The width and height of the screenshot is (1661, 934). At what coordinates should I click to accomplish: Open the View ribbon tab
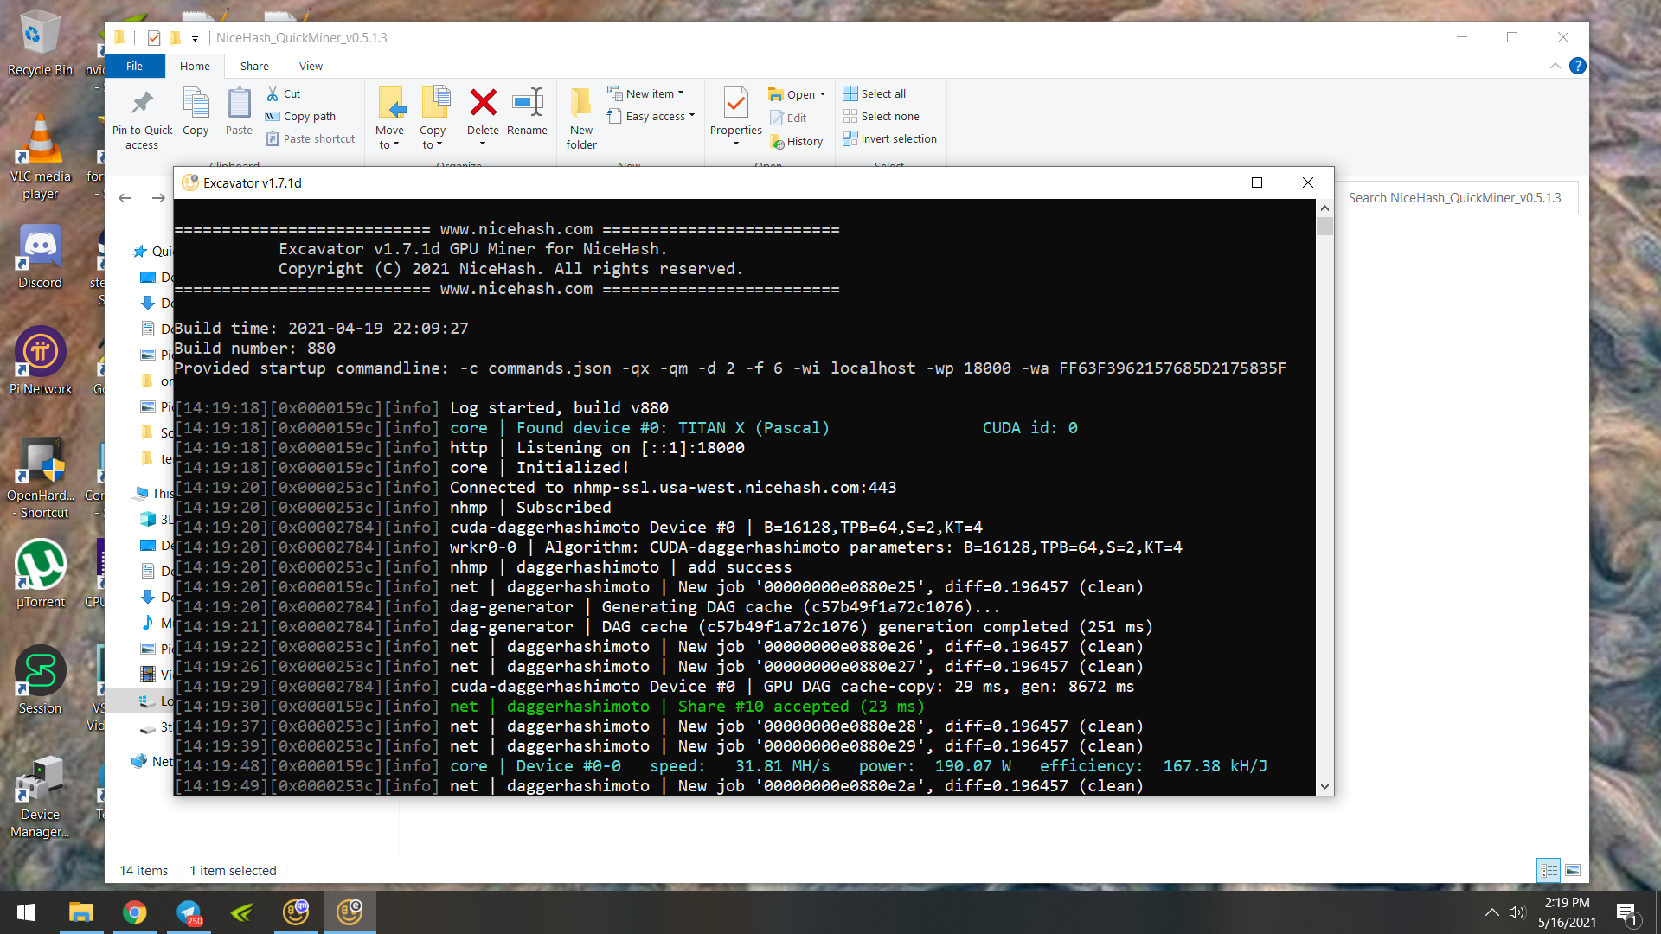point(311,66)
